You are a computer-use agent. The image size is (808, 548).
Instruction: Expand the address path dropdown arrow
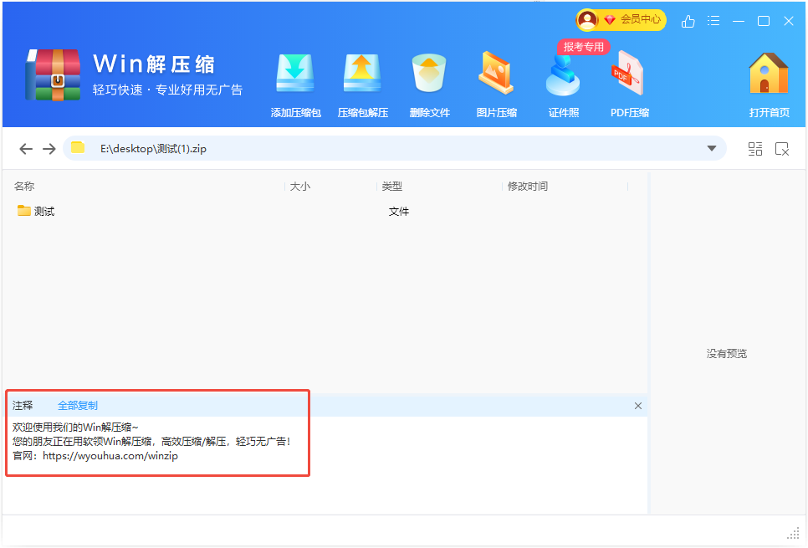coord(712,149)
